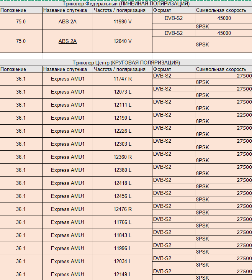Select the frequency cell 12303 L

click(123, 144)
